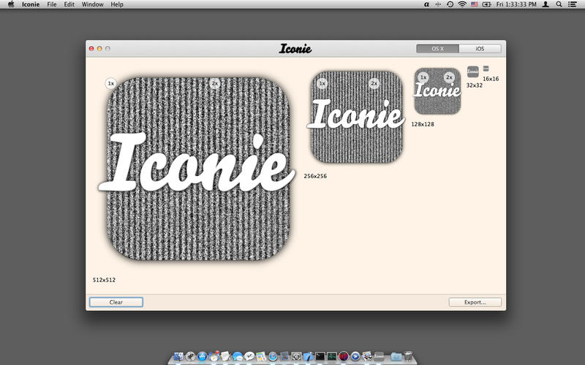Click the 32x32 size label
This screenshot has height=365, width=585.
pos(474,85)
